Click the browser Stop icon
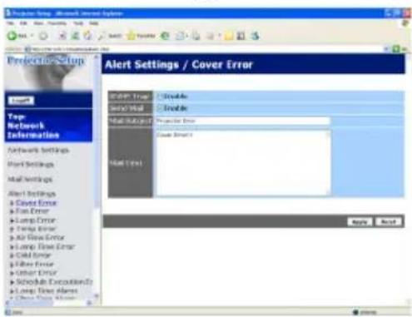The width and height of the screenshot is (412, 317). click(62, 36)
